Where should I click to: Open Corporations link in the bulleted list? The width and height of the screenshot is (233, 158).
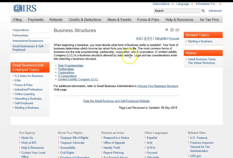pos(66,72)
